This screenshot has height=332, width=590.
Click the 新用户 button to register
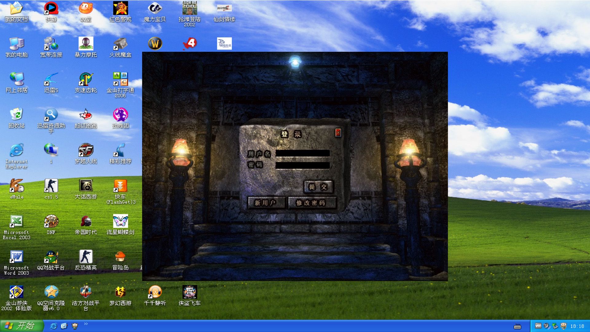tap(266, 203)
